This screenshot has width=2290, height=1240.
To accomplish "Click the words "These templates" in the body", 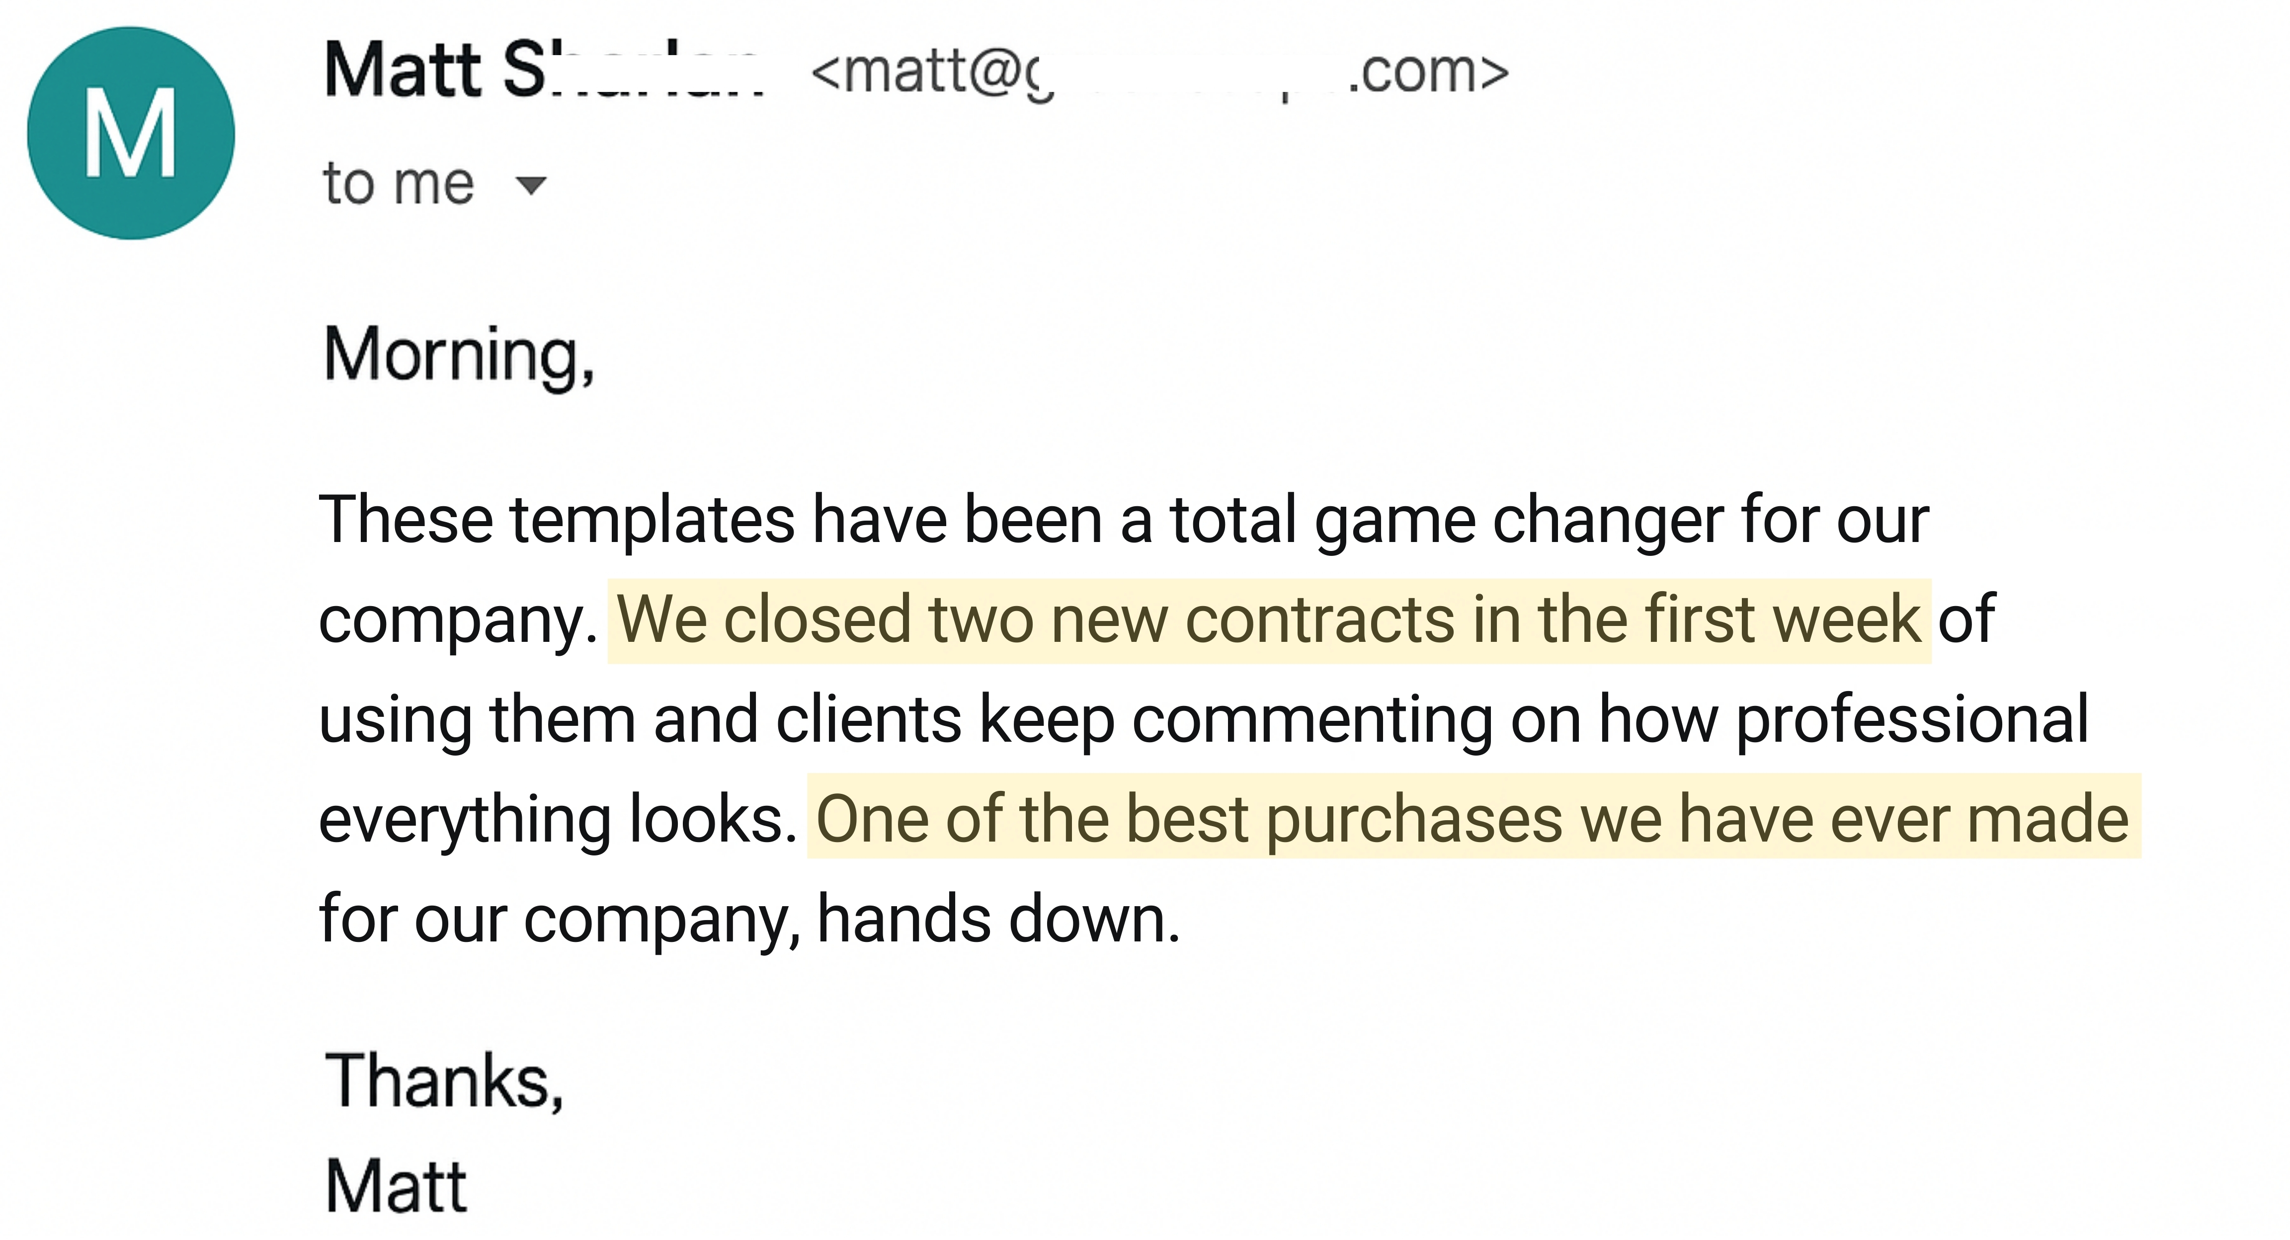I will click(x=557, y=519).
